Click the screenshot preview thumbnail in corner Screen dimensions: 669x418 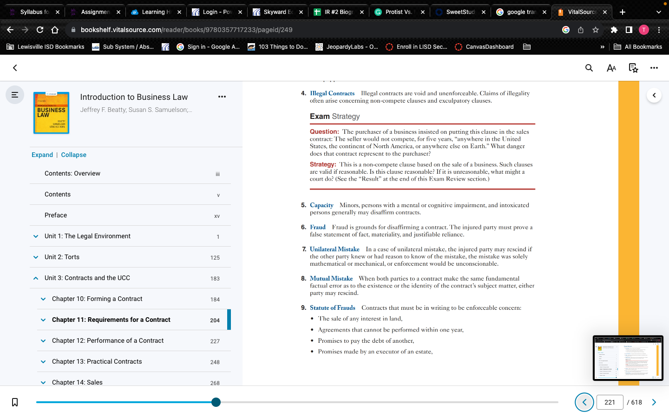[628, 358]
